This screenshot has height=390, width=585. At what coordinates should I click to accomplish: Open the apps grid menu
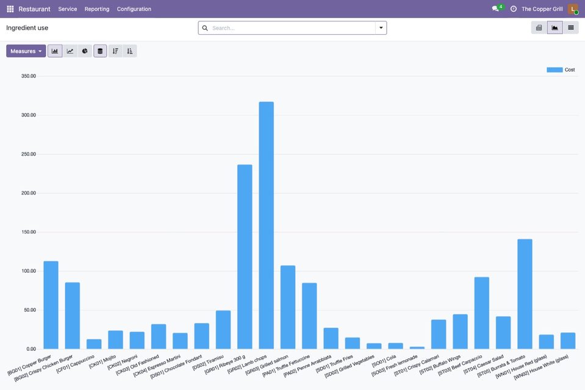point(10,9)
